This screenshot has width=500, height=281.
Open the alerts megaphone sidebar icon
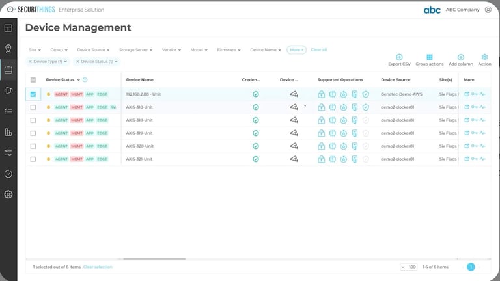click(x=8, y=90)
